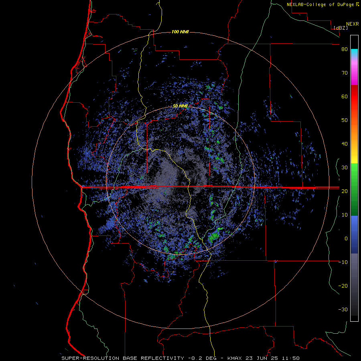Click the -30 value on the dBZ scale
Image resolution: width=361 pixels, height=361 pixels.
click(x=343, y=309)
